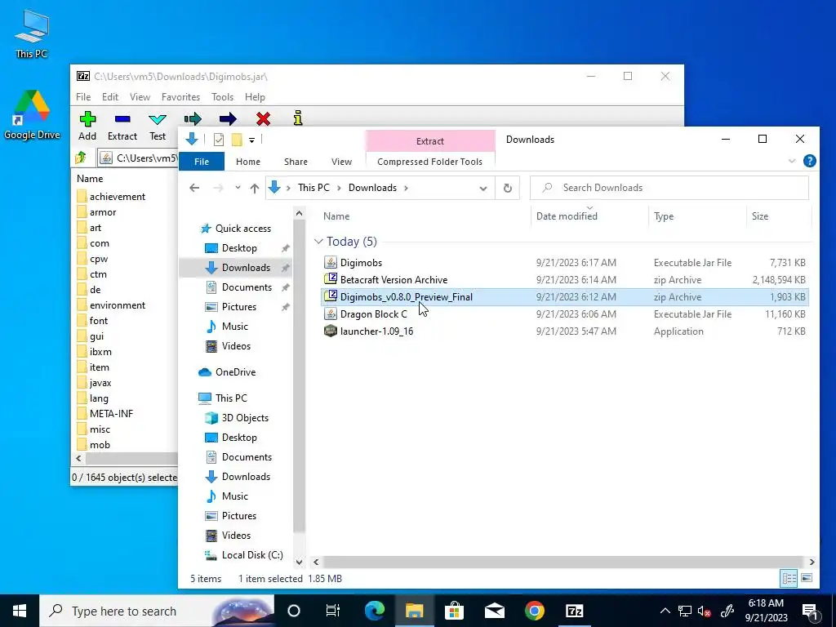Select the META-INF folder in 7-Zip
836x627 pixels.
pyautogui.click(x=105, y=414)
